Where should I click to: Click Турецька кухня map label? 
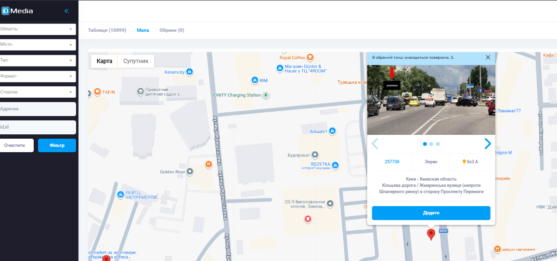point(352,82)
